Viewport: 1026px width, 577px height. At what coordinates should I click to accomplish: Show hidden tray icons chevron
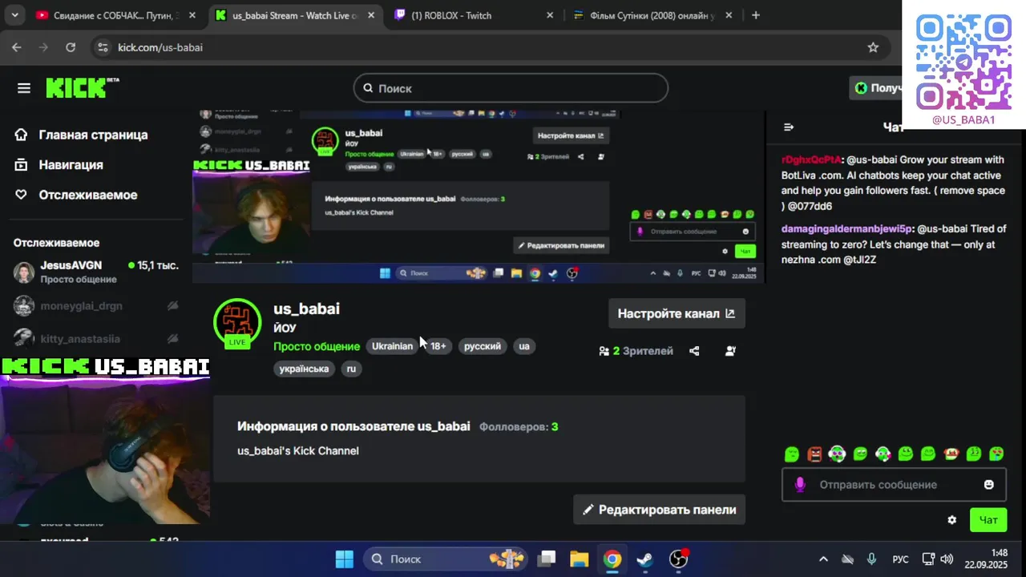[x=823, y=559]
